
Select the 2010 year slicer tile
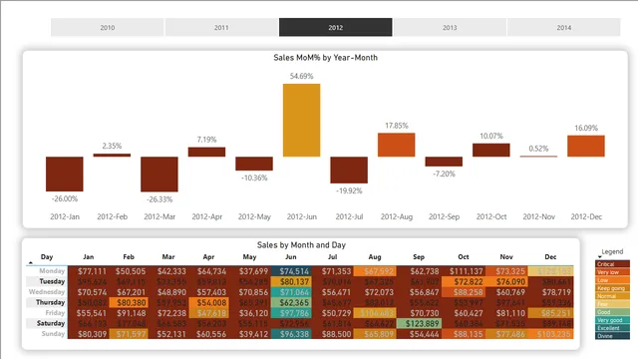pyautogui.click(x=108, y=27)
